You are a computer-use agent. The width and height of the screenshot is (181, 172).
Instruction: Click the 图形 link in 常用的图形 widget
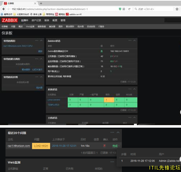(40, 51)
